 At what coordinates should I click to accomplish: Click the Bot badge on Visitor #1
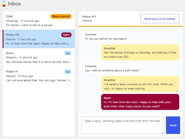(x=68, y=72)
